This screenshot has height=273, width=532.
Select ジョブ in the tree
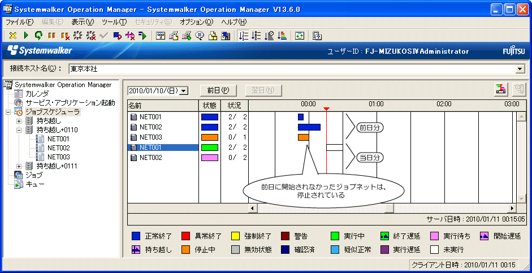point(34,175)
